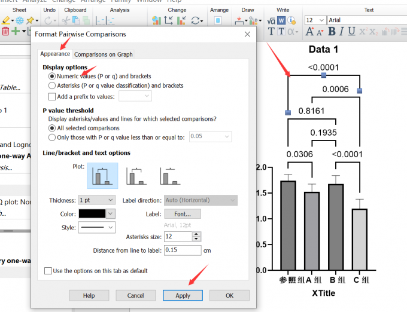Switch to Appearance tab

pyautogui.click(x=55, y=54)
